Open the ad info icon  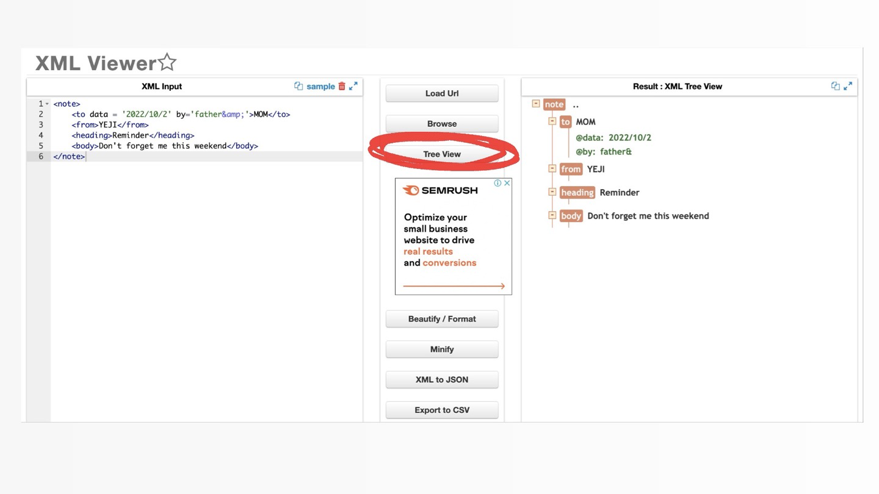497,183
